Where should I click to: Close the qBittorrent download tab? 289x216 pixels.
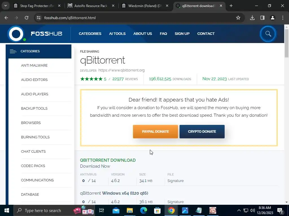pyautogui.click(x=221, y=6)
